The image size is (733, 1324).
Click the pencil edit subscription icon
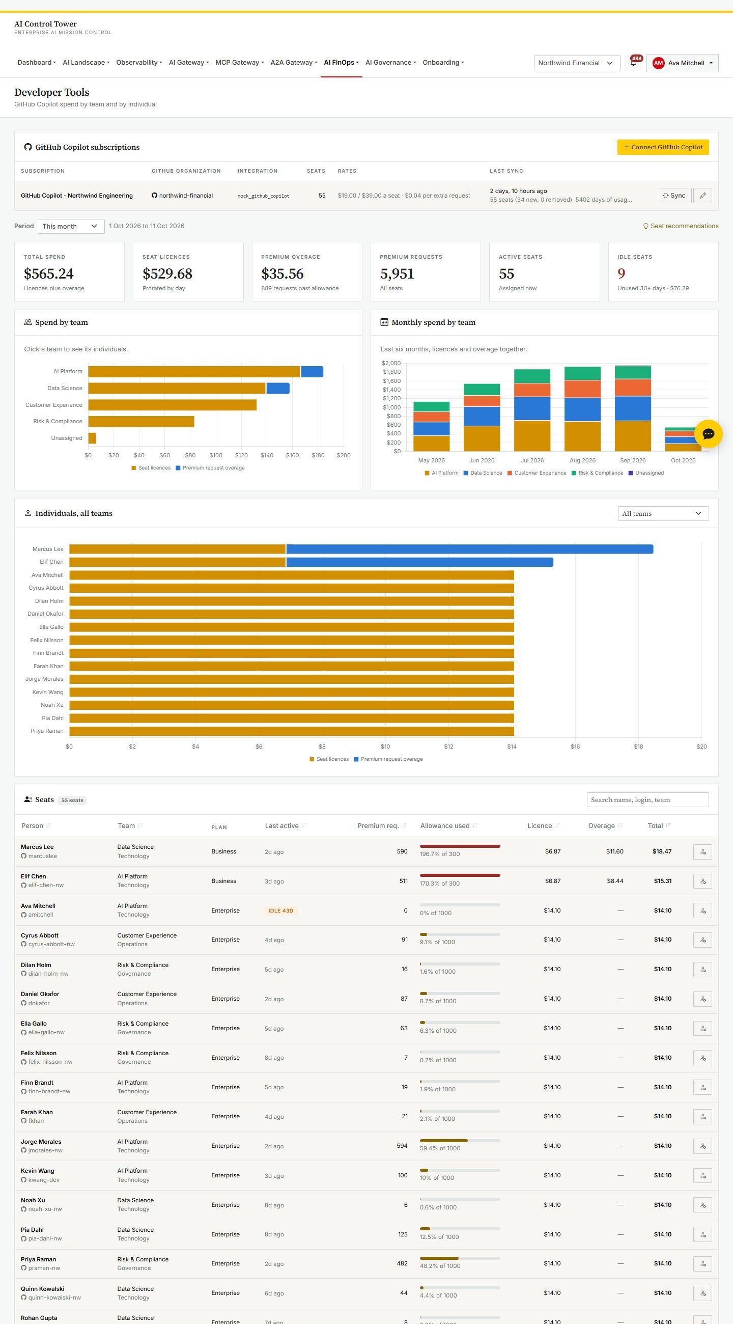[x=702, y=196]
